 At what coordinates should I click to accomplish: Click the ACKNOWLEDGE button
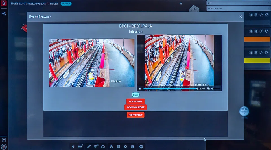tap(135, 107)
